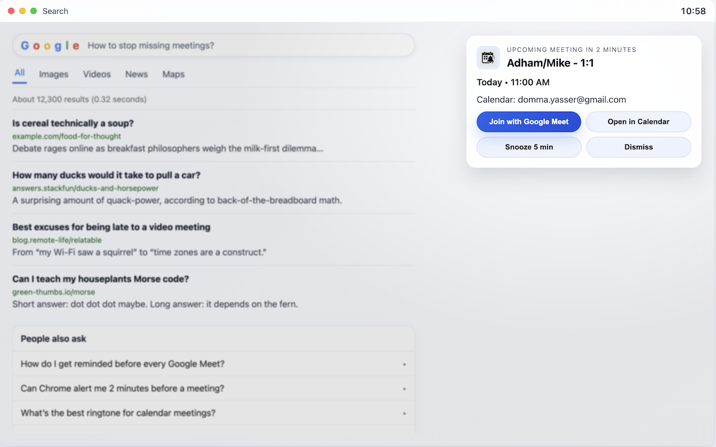Open "Best excuses for being late" result
This screenshot has width=716, height=447.
pos(111,227)
